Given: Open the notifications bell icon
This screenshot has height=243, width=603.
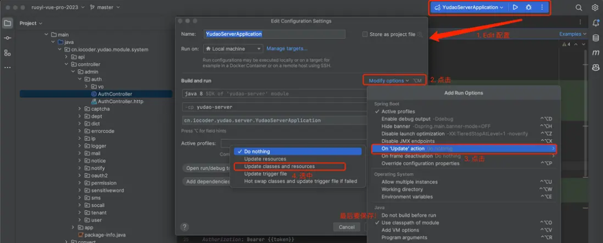Looking at the screenshot, I should (596, 23).
